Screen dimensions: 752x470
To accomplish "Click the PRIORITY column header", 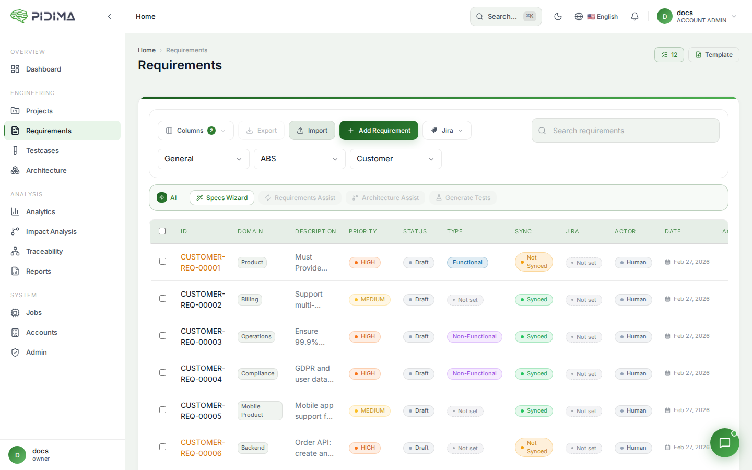I will (363, 231).
